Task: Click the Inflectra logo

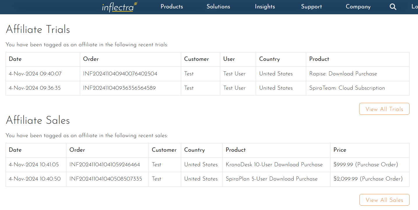Action: (x=119, y=7)
